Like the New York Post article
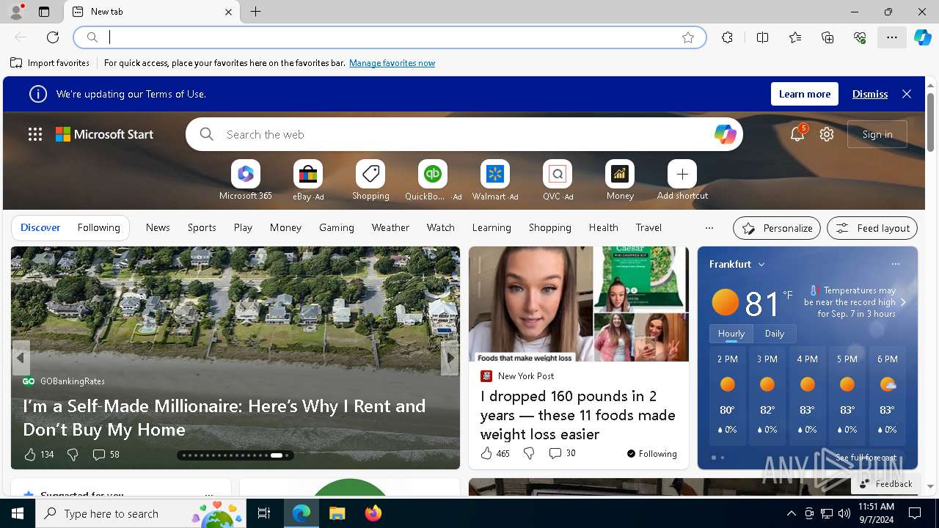 point(486,453)
